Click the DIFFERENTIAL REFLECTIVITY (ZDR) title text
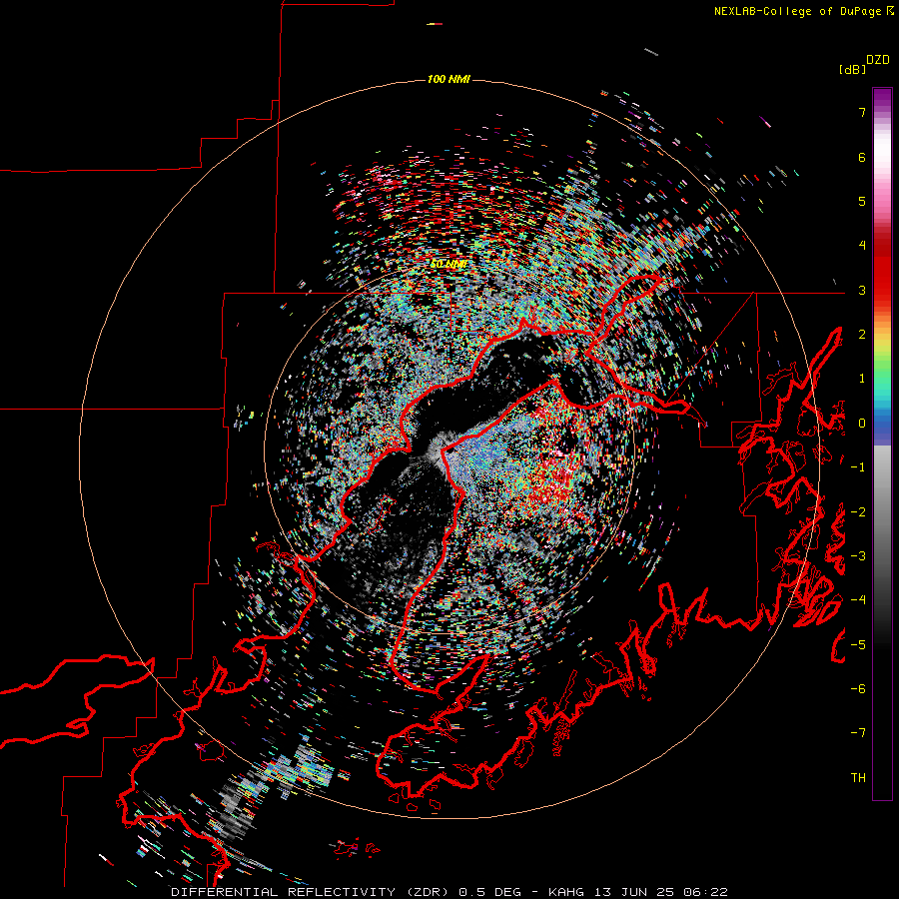 pyautogui.click(x=312, y=892)
